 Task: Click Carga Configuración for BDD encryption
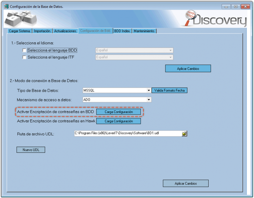click(x=118, y=112)
